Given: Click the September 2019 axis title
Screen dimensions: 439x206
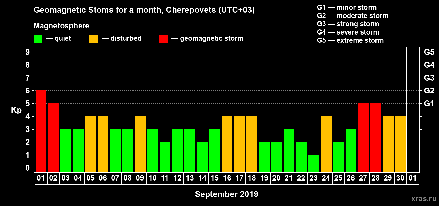Looking at the screenshot, I should point(226,194).
